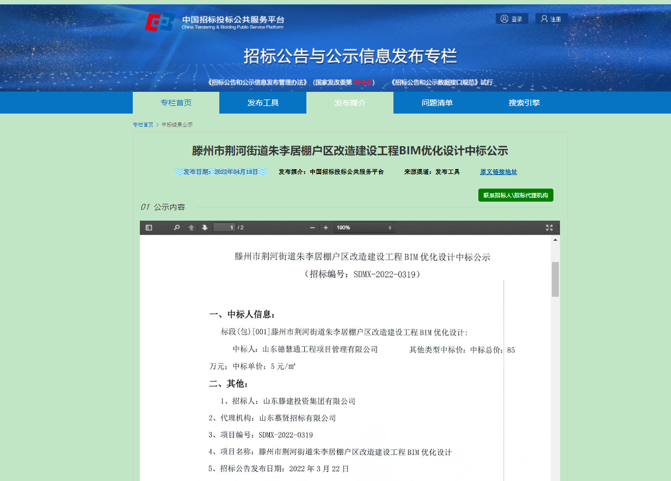Switch to the 发布媒介 tab

pyautogui.click(x=349, y=102)
